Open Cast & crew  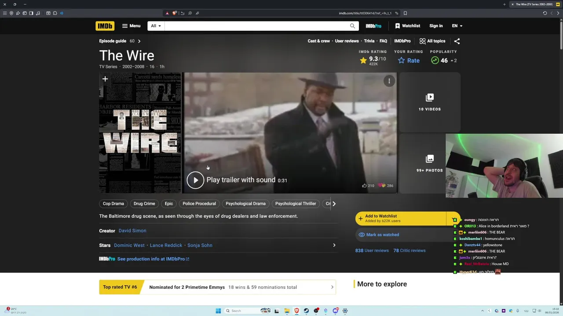click(x=318, y=41)
